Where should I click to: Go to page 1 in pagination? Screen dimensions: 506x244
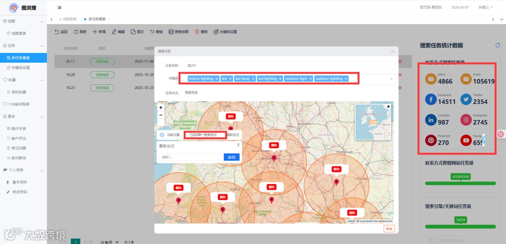75,242
